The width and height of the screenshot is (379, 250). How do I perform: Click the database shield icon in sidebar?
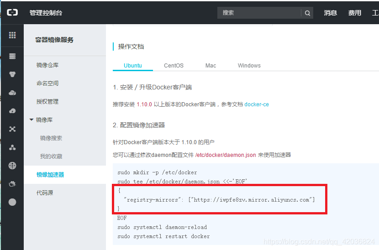tap(12, 74)
